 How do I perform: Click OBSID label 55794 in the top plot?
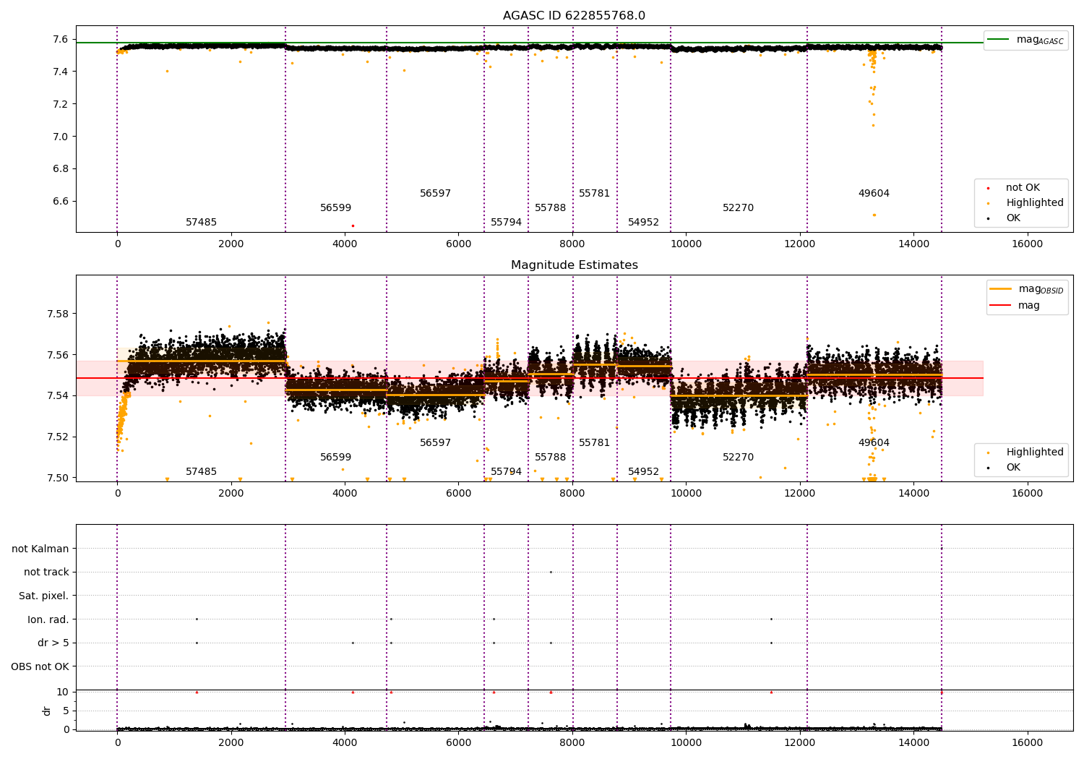[506, 223]
